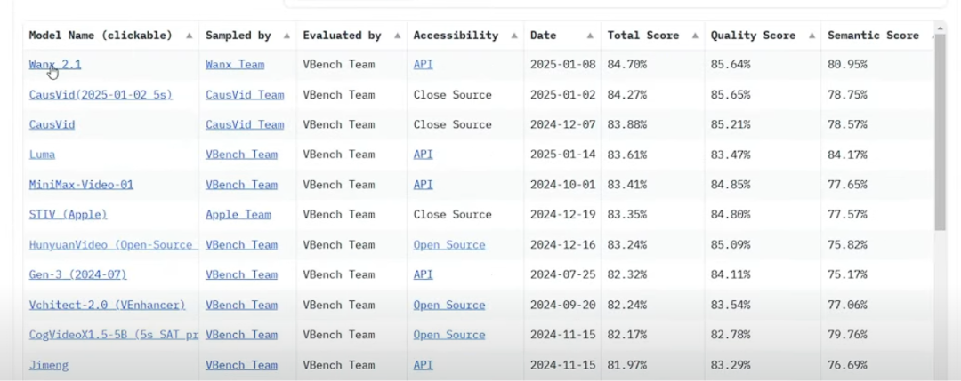
Task: Sort by Accessibility column arrow
Action: tap(514, 36)
